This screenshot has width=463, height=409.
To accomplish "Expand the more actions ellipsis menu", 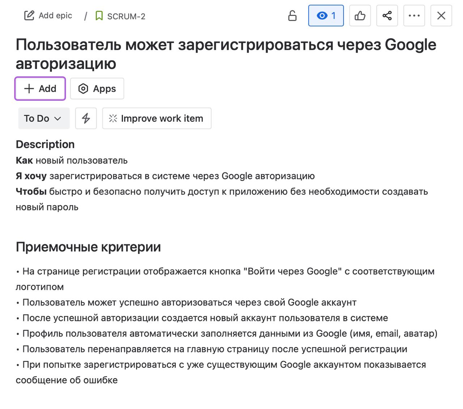I will click(414, 16).
